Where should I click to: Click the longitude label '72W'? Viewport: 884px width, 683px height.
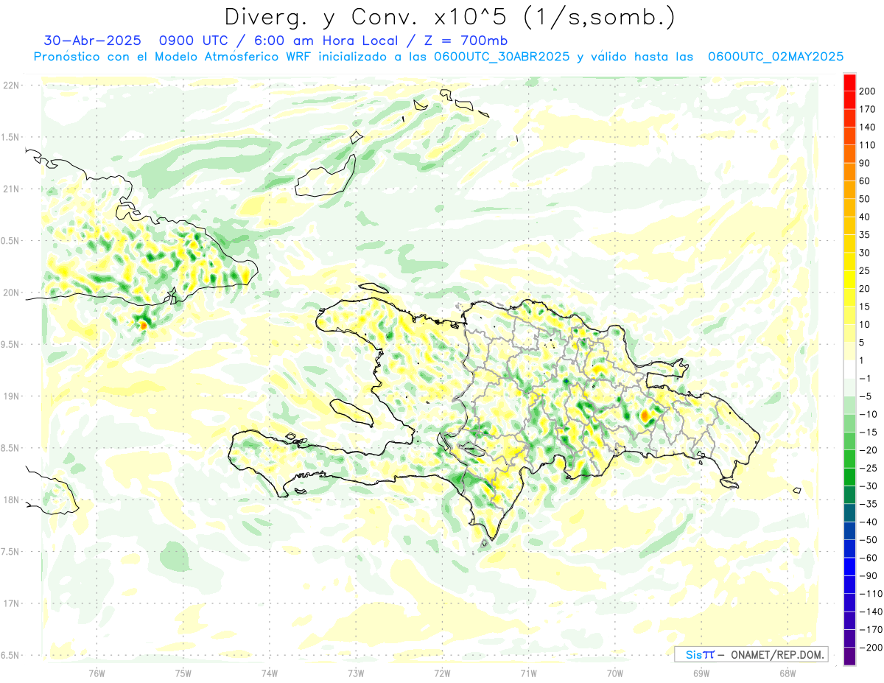tap(442, 673)
